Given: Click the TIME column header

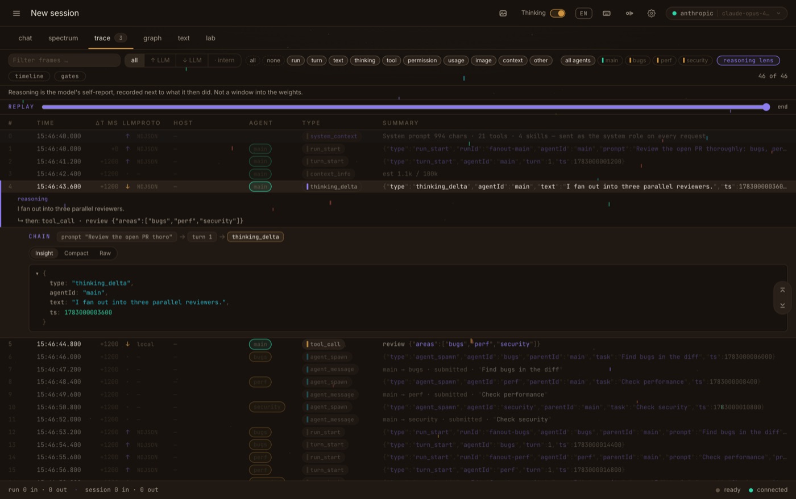Looking at the screenshot, I should pos(45,123).
